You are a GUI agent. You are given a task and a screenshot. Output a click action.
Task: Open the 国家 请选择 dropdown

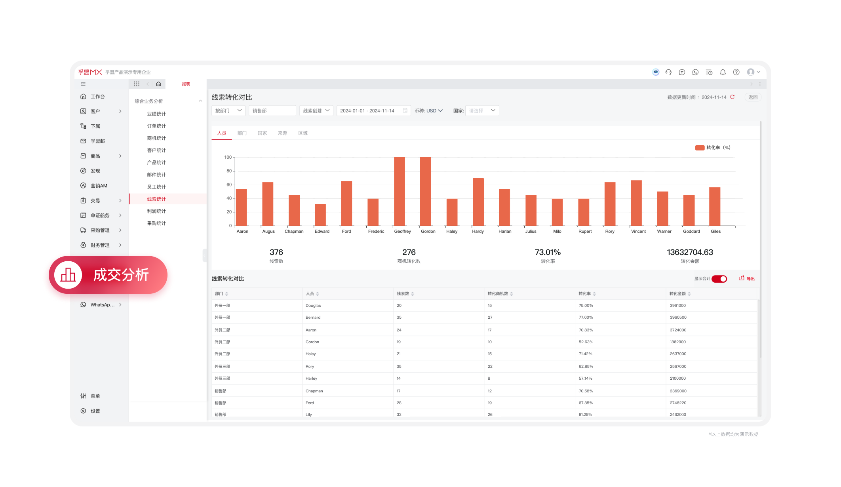point(482,111)
